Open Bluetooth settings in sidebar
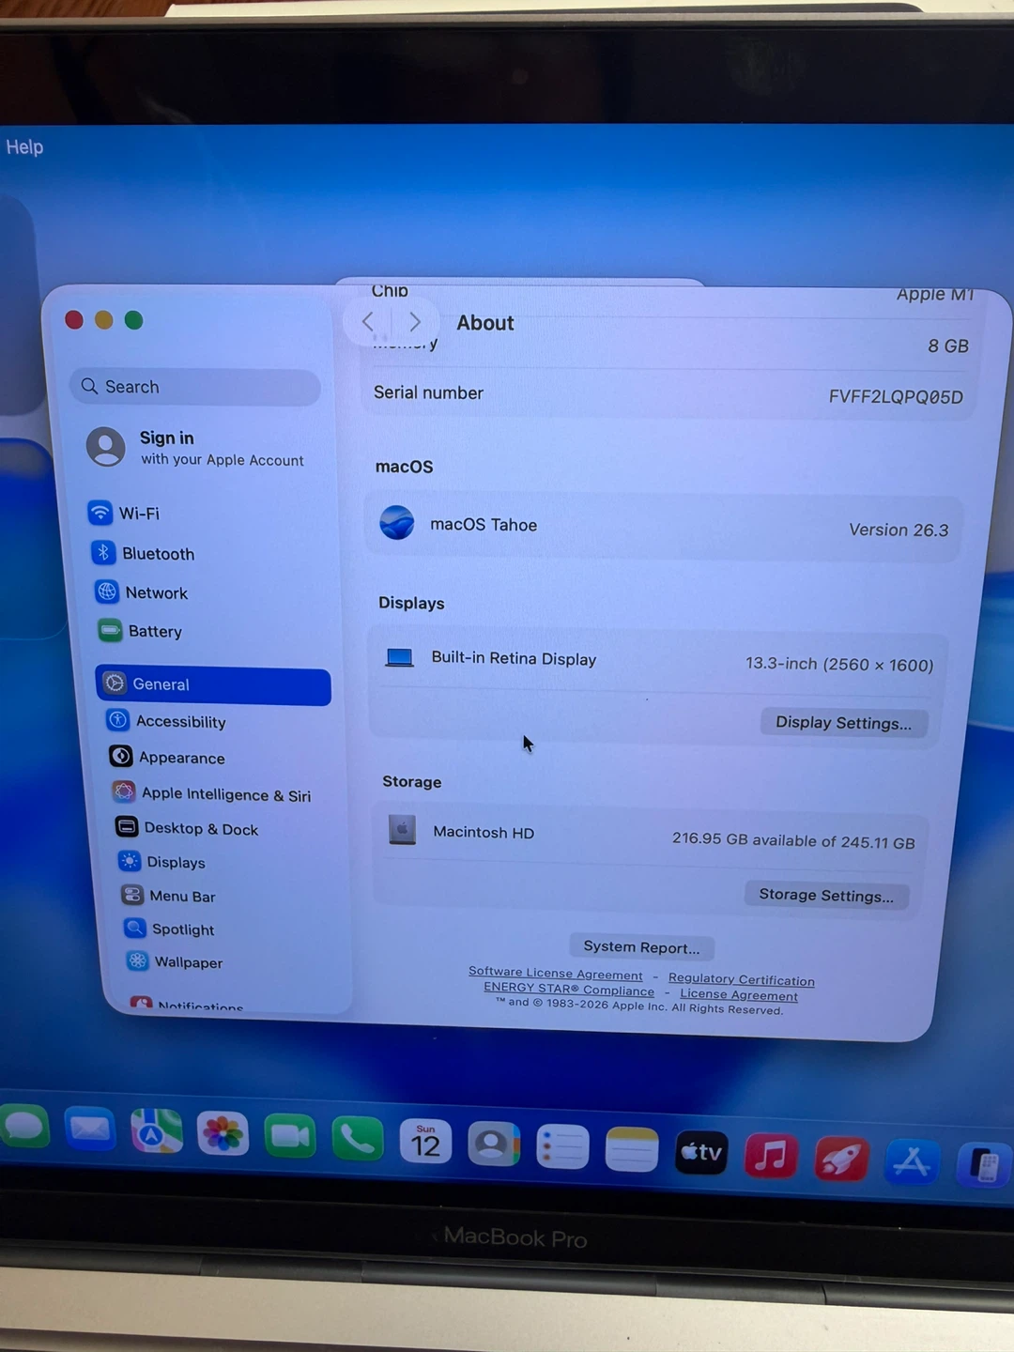The image size is (1014, 1352). [x=143, y=553]
